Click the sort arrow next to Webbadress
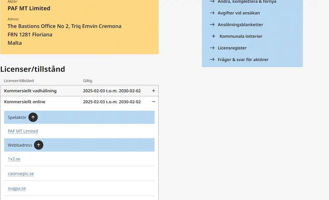 pyautogui.click(x=38, y=145)
